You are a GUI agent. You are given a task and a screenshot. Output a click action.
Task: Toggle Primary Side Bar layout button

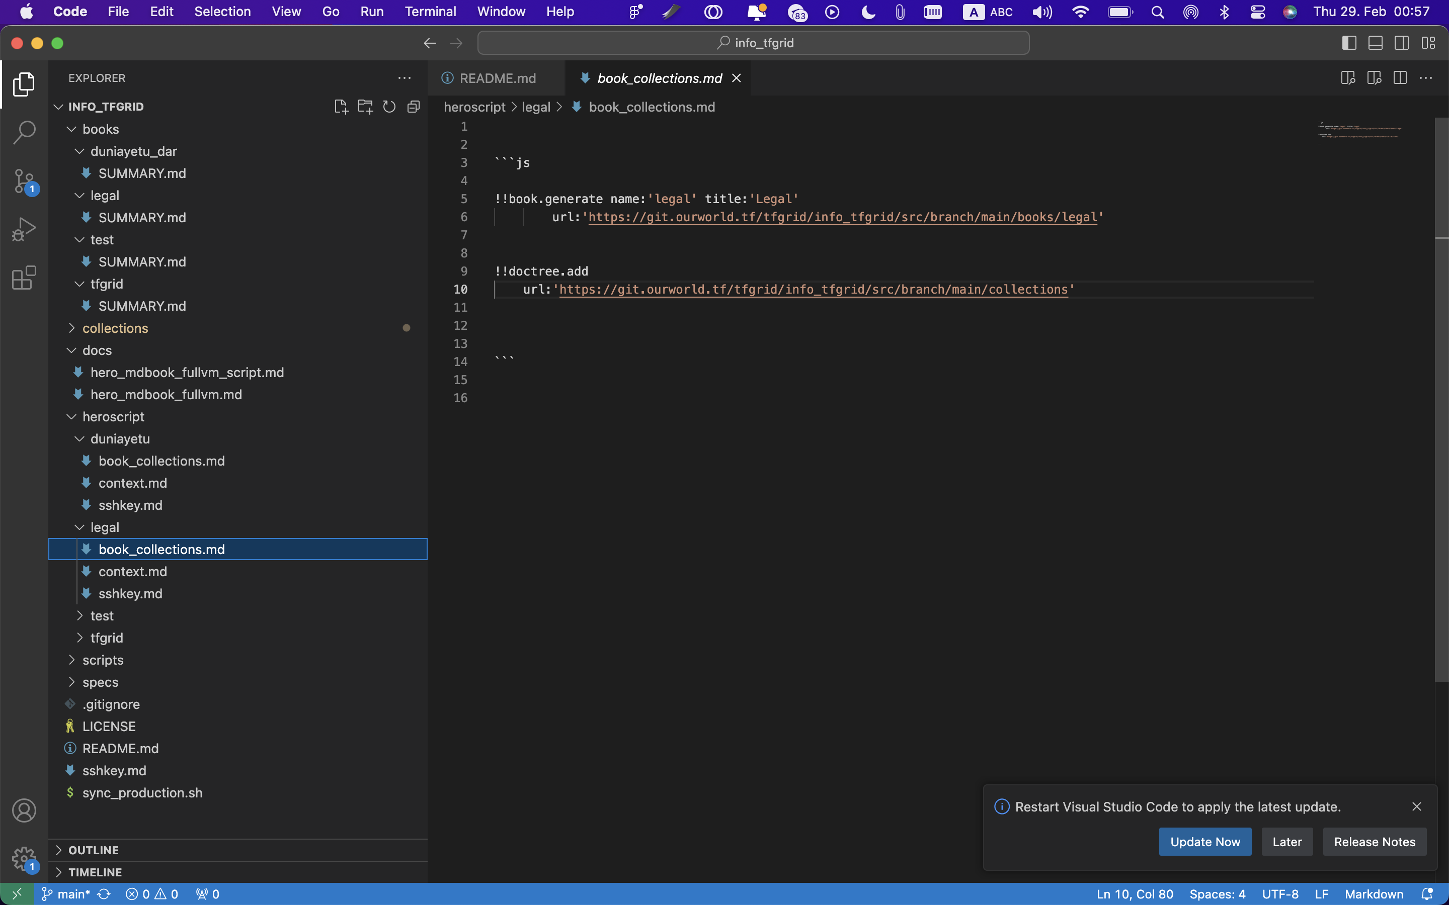click(1349, 43)
